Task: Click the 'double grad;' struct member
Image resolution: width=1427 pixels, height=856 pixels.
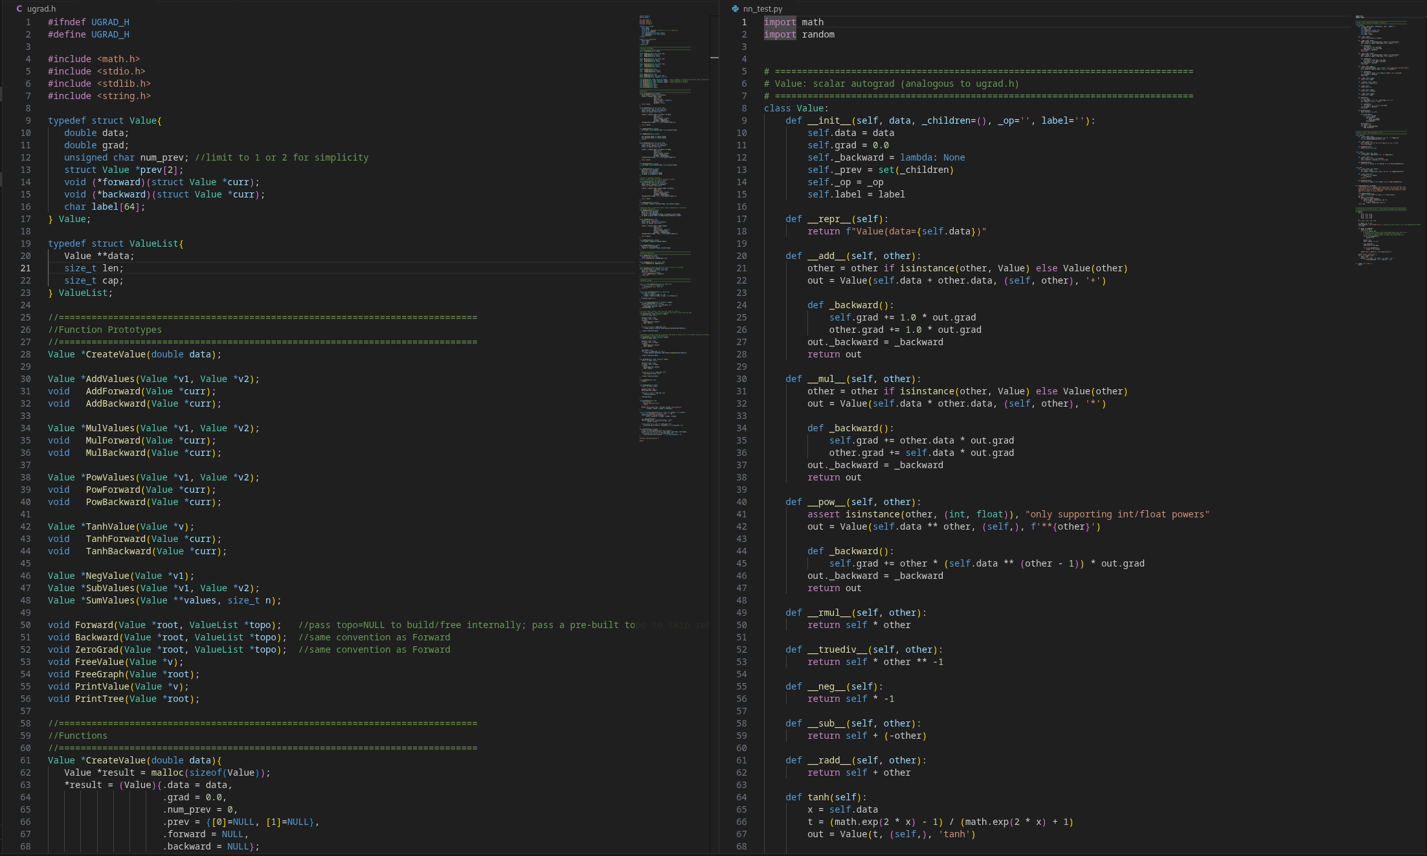Action: 96,145
